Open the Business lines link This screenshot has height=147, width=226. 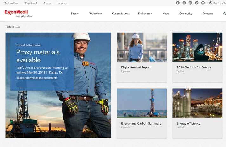tap(11, 3)
